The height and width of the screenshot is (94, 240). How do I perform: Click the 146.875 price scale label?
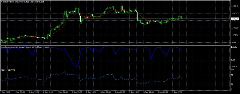[x=235, y=42]
